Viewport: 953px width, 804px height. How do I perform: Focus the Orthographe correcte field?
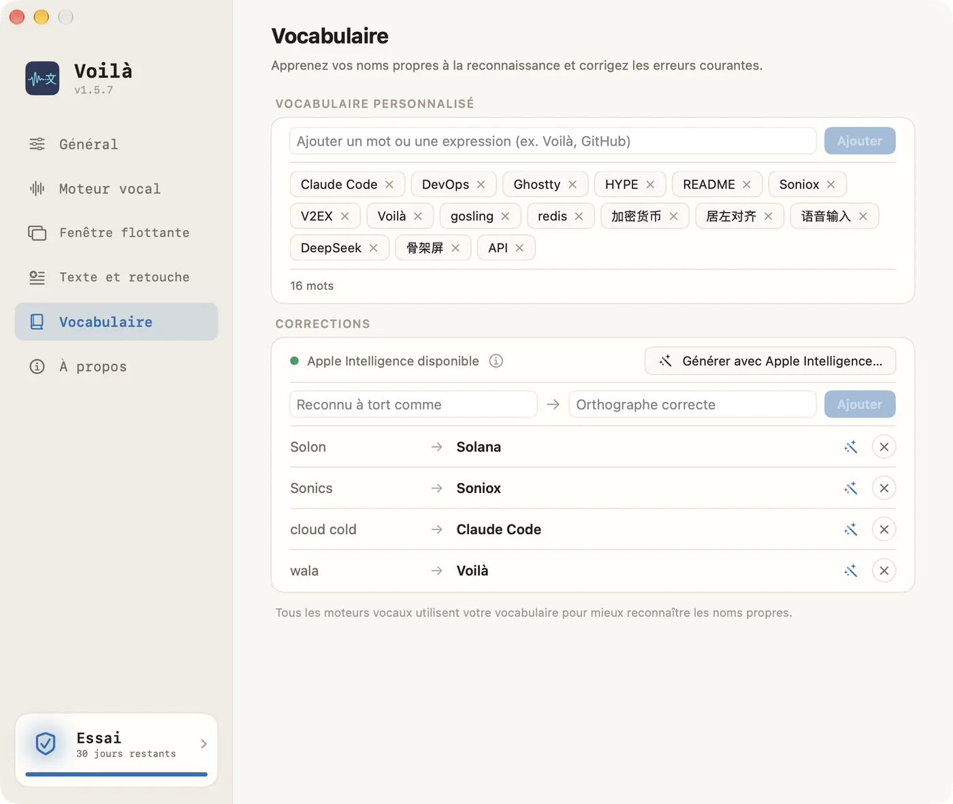(692, 404)
